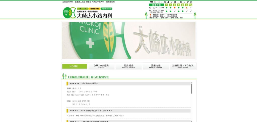This screenshot has height=122, width=257.
Task: Click the 2026.2.5 花粉症の処方 news heading
Action: pyautogui.click(x=128, y=111)
